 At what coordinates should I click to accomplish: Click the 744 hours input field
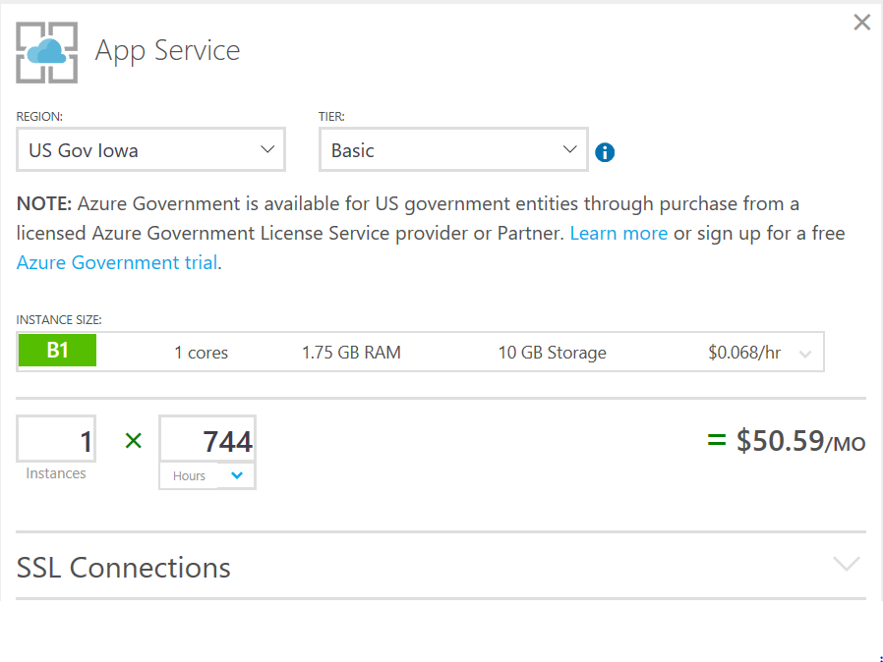207,441
